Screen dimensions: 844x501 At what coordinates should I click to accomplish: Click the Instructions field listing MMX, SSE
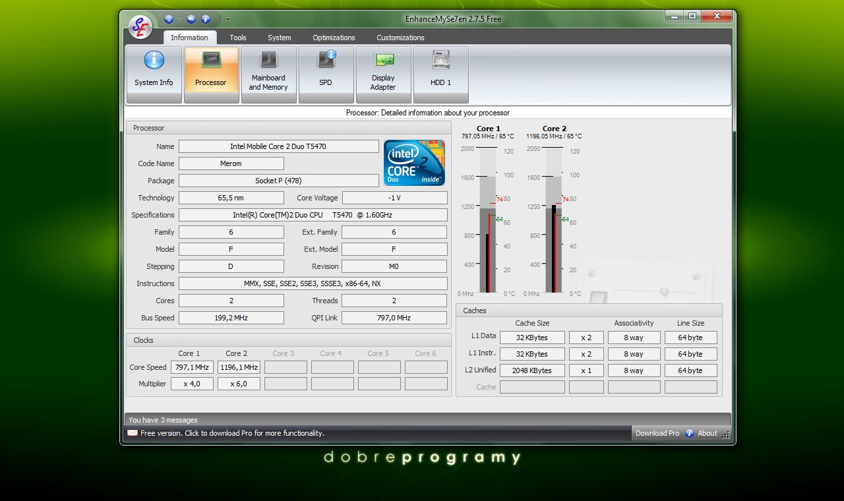tap(313, 283)
